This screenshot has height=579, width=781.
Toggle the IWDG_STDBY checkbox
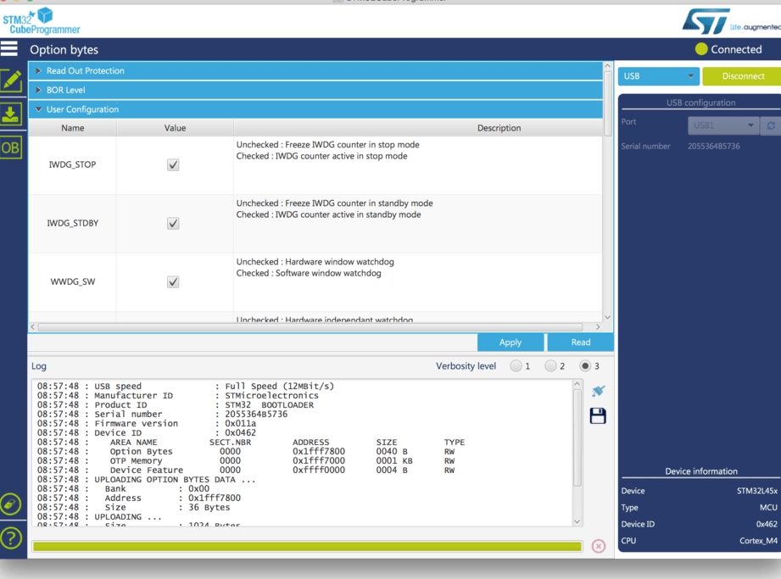pyautogui.click(x=173, y=224)
